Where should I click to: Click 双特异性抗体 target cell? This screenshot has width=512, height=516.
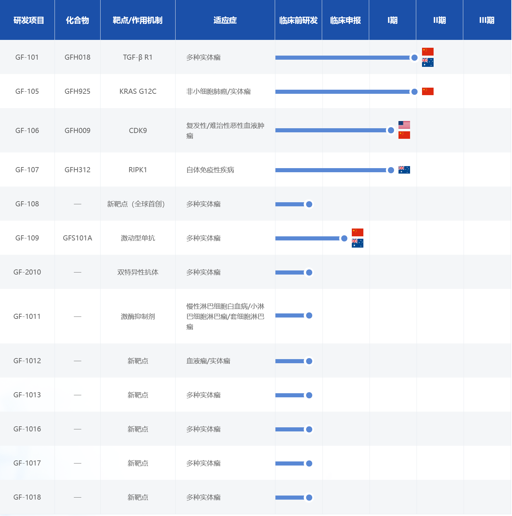pos(138,272)
